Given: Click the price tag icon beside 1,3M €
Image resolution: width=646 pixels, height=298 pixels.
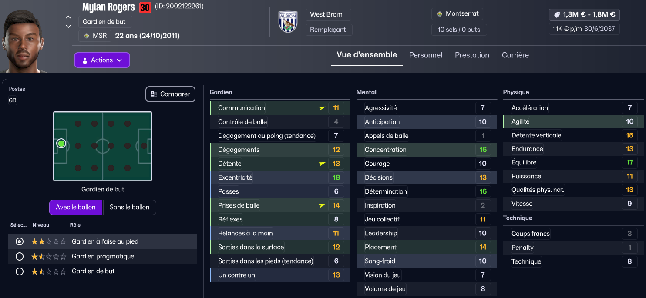Looking at the screenshot, I should tap(557, 15).
